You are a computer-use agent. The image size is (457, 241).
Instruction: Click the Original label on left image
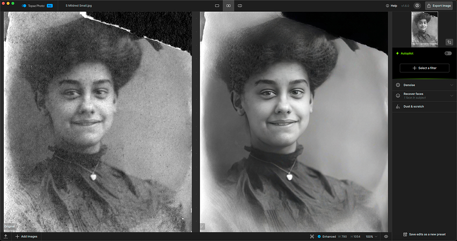click(x=10, y=226)
